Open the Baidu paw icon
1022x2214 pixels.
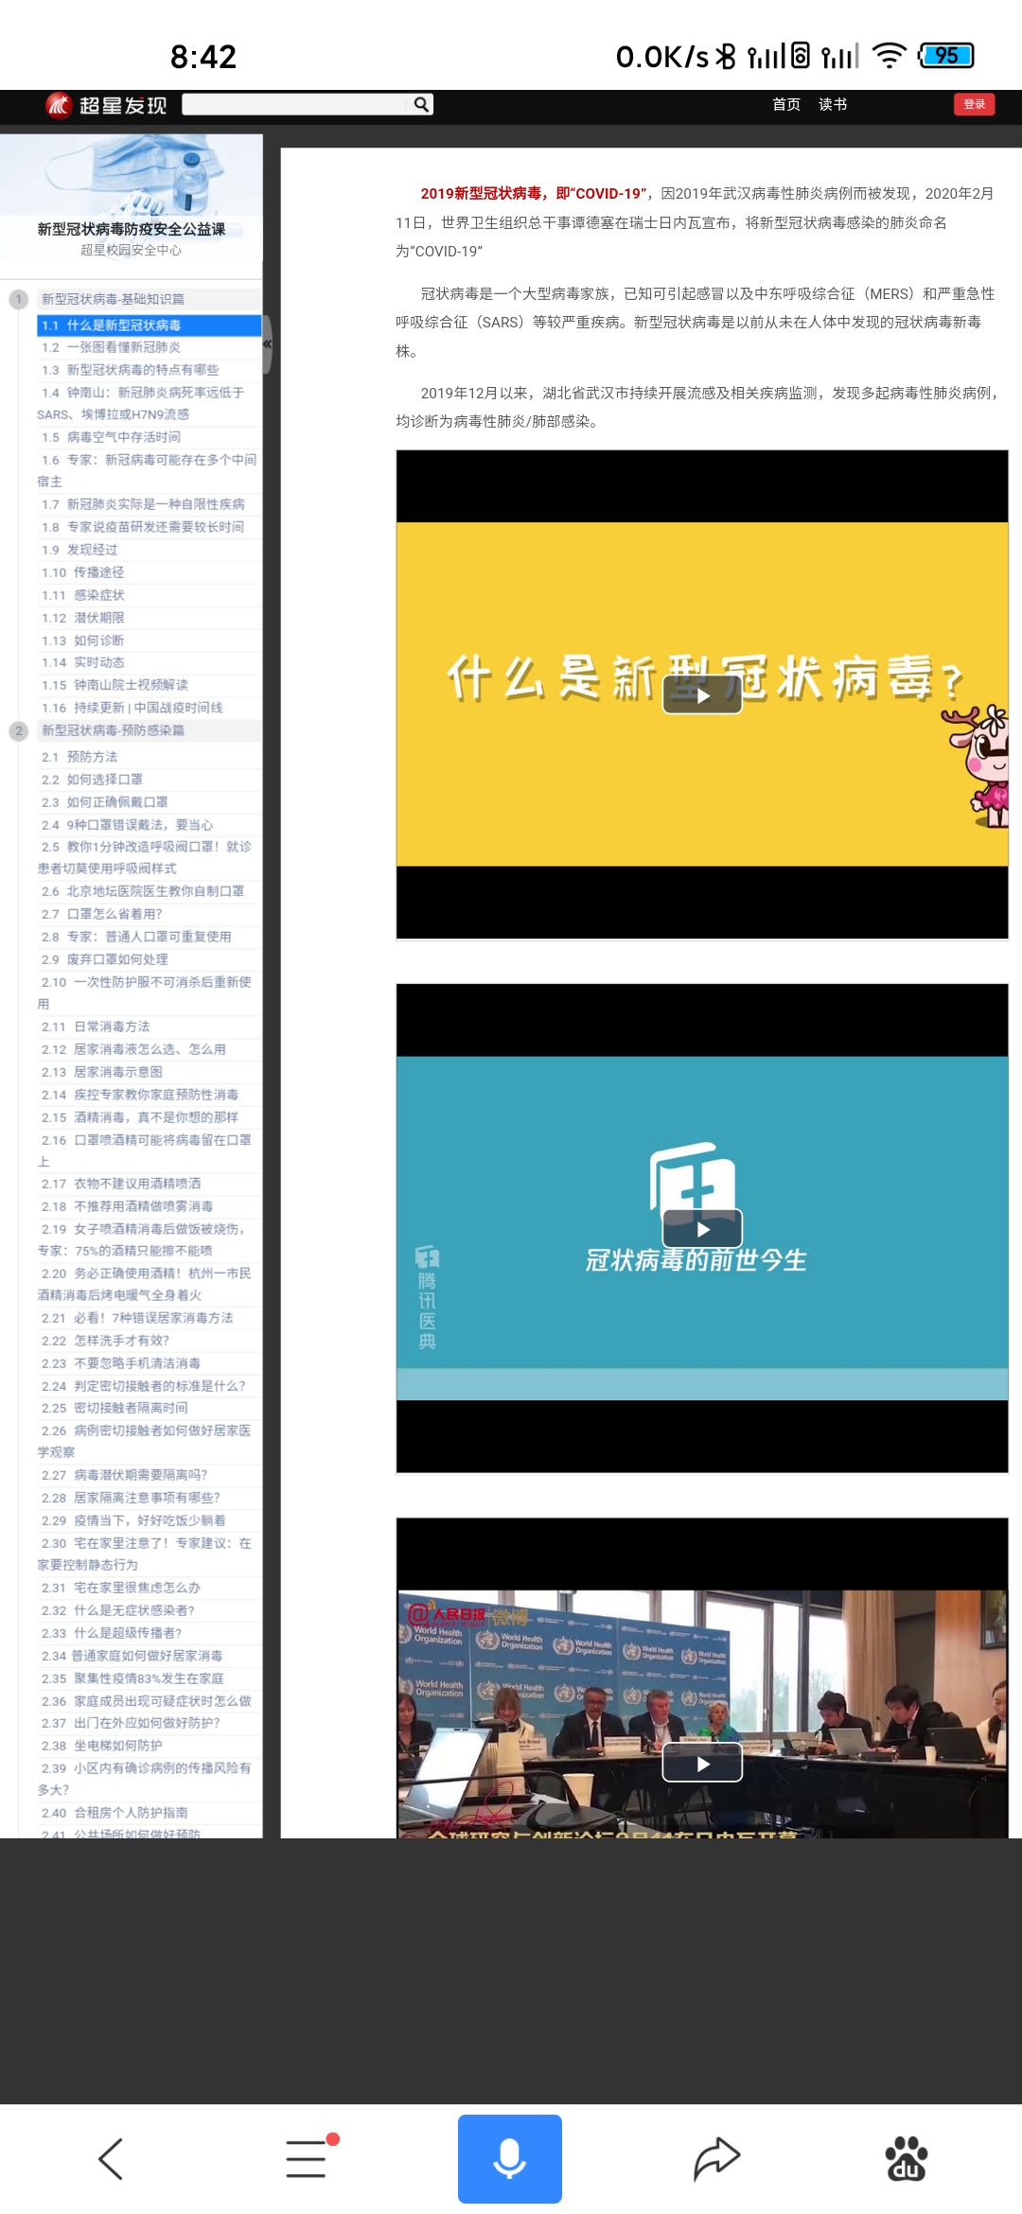point(906,2159)
